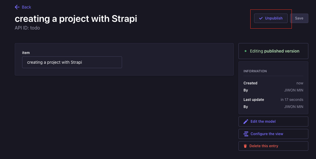Screen dimensions: 316x159
Task: Open Configure the view
Action: (273, 134)
